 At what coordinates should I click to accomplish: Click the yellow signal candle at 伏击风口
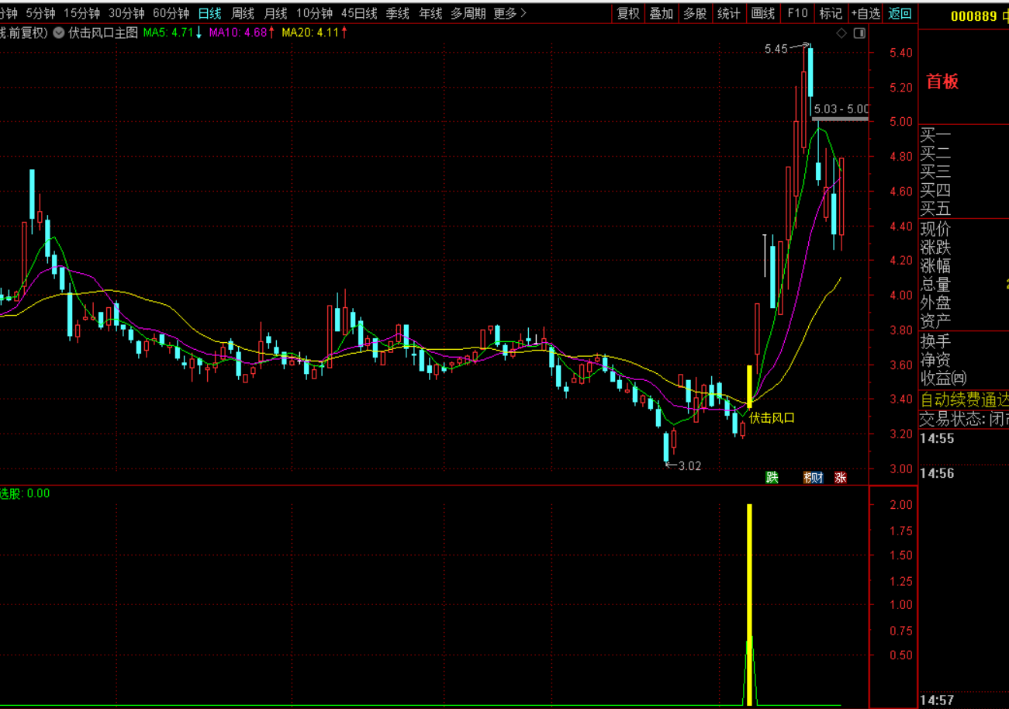point(749,386)
